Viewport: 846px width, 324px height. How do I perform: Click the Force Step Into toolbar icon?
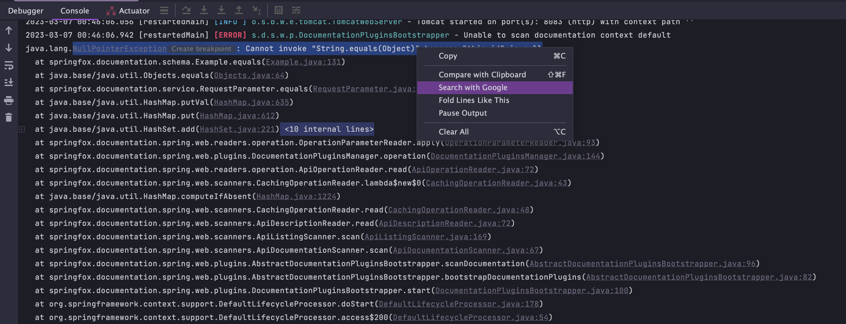[221, 10]
